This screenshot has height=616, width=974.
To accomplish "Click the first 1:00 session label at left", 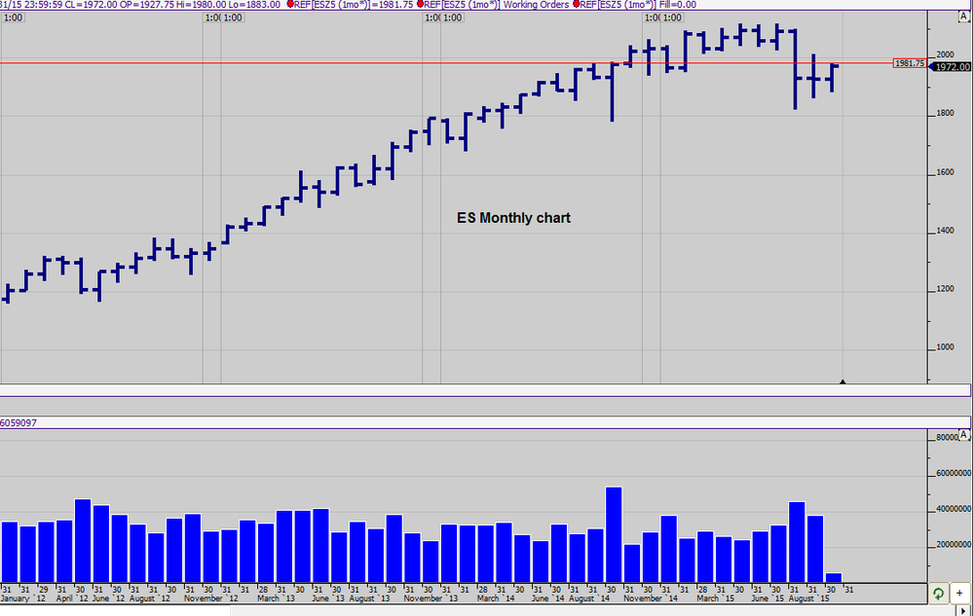I will 13,18.
